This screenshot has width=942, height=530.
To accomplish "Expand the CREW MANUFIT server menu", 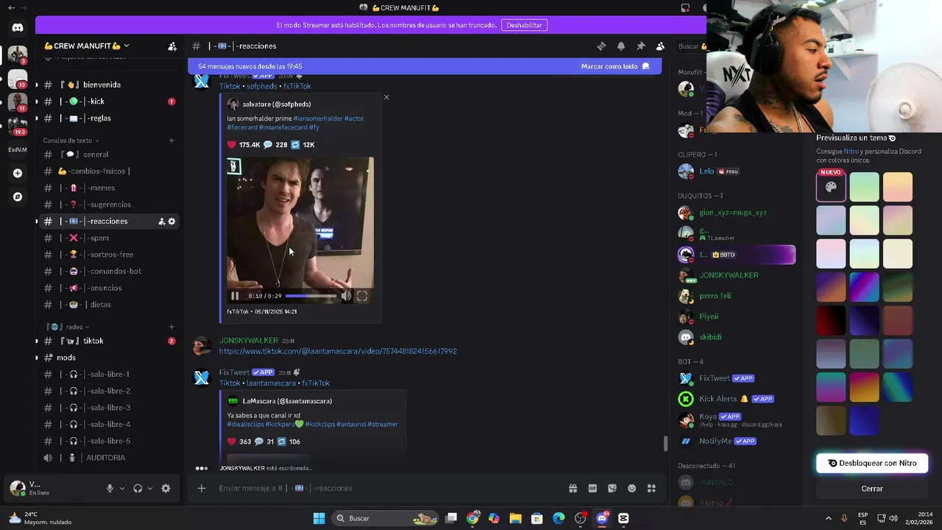I will click(x=87, y=46).
